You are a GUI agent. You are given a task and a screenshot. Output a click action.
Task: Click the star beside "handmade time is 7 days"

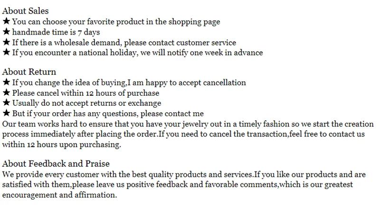click(6, 32)
